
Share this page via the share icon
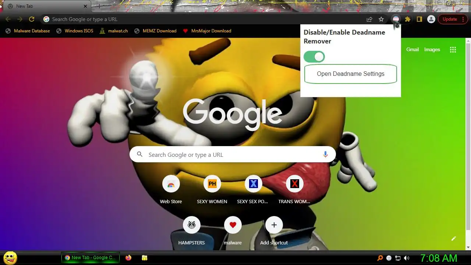pyautogui.click(x=369, y=19)
